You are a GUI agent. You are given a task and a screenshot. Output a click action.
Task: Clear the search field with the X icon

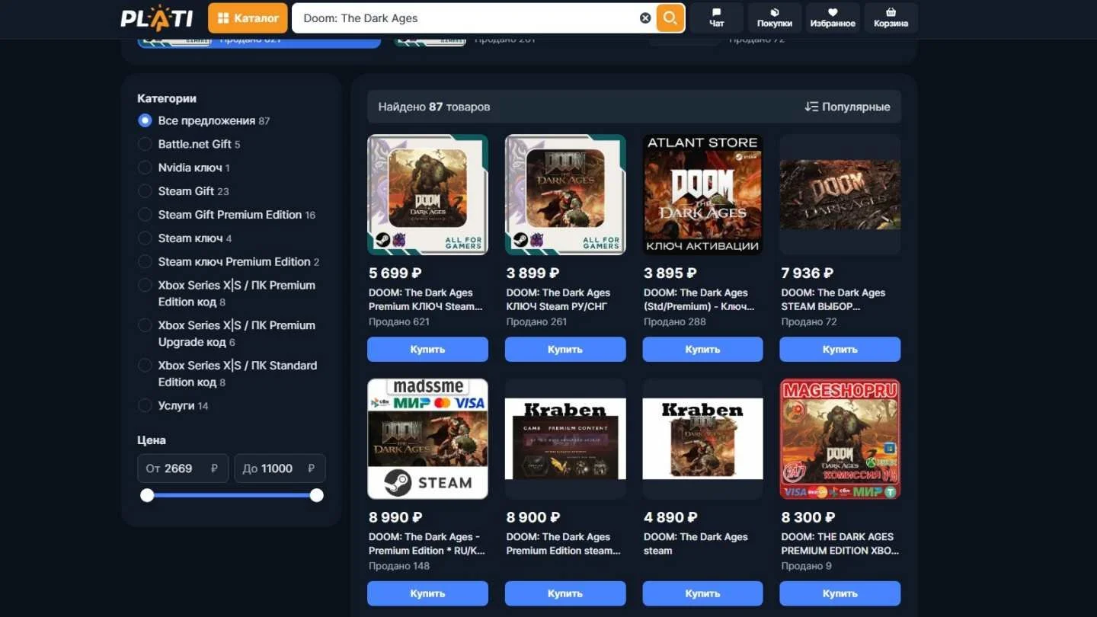click(645, 18)
